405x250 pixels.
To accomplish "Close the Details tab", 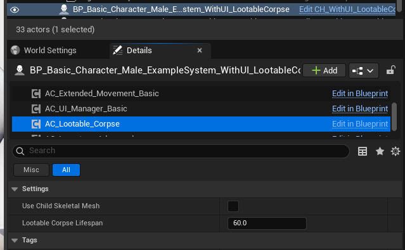I will [200, 51].
